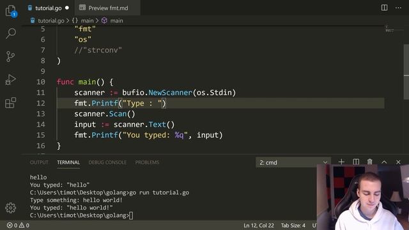This screenshot has height=230, width=409.
Task: Click 'scanner.Scan()' on line 13
Action: click(105, 114)
